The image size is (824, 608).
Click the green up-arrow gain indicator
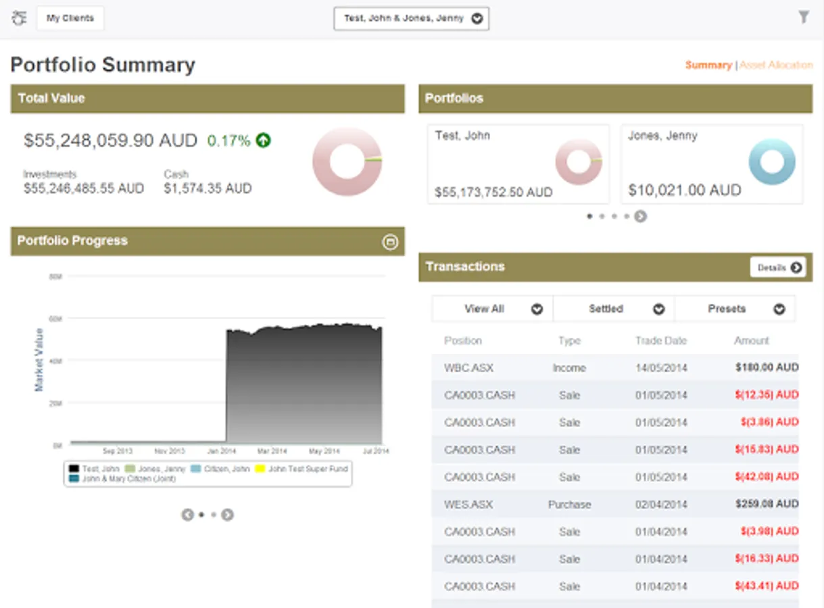coord(264,141)
